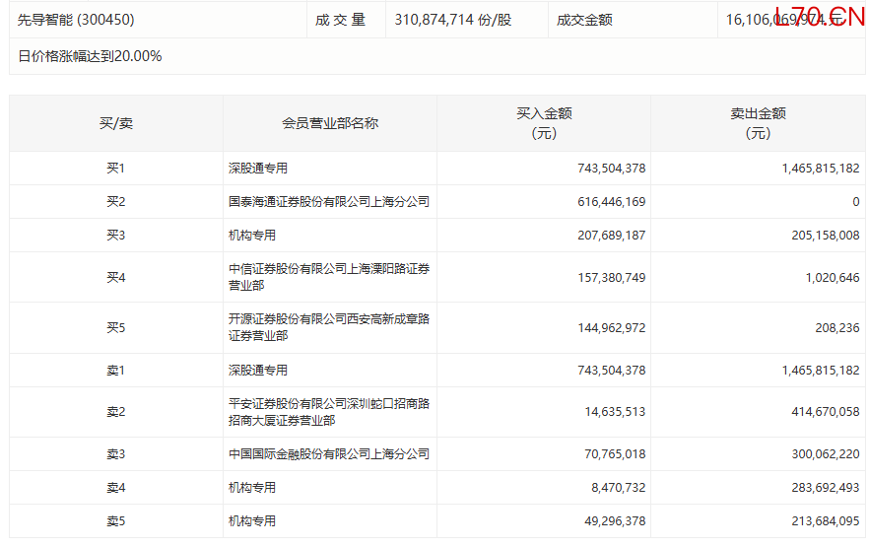Viewport: 869px width, 547px height.
Task: Click 深股通专用 in the 卖1 row
Action: click(x=258, y=371)
